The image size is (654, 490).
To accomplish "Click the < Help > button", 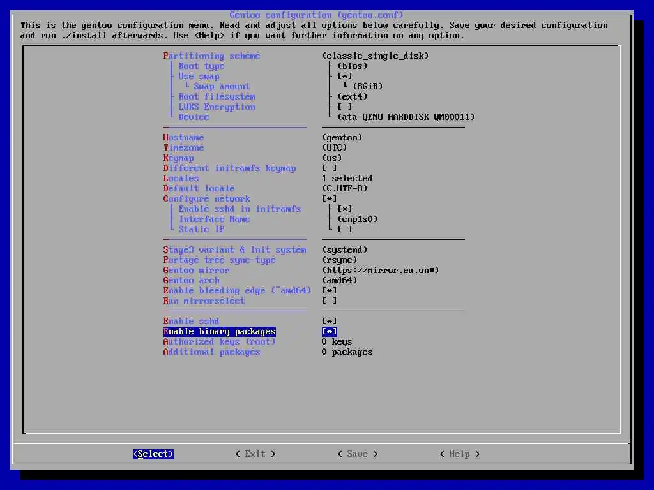I will [x=460, y=454].
